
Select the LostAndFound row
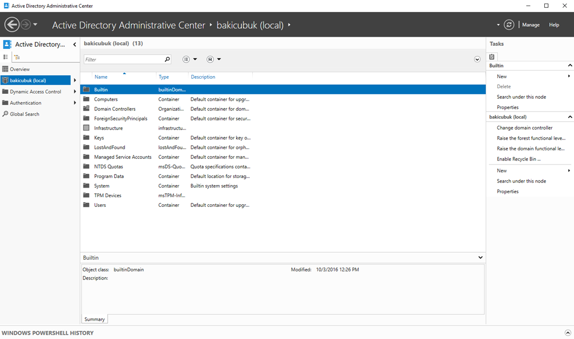click(283, 147)
